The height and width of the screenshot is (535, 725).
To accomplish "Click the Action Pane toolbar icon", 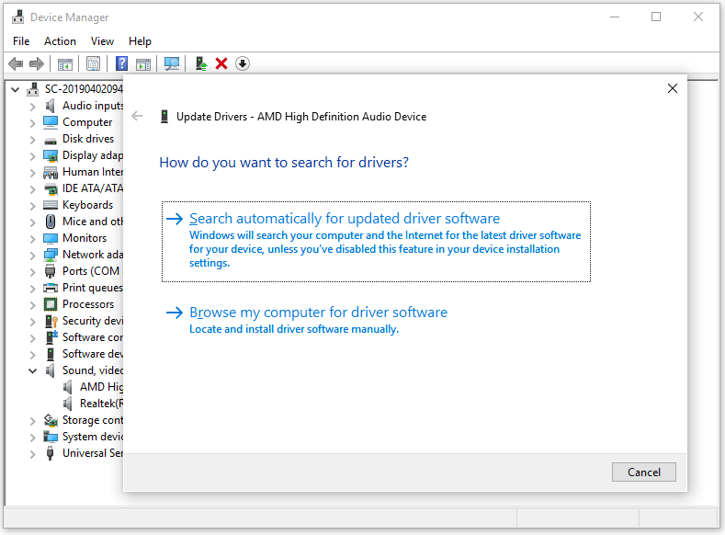I will tap(143, 63).
